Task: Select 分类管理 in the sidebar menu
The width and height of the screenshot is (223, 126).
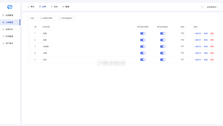Action: tap(9, 23)
